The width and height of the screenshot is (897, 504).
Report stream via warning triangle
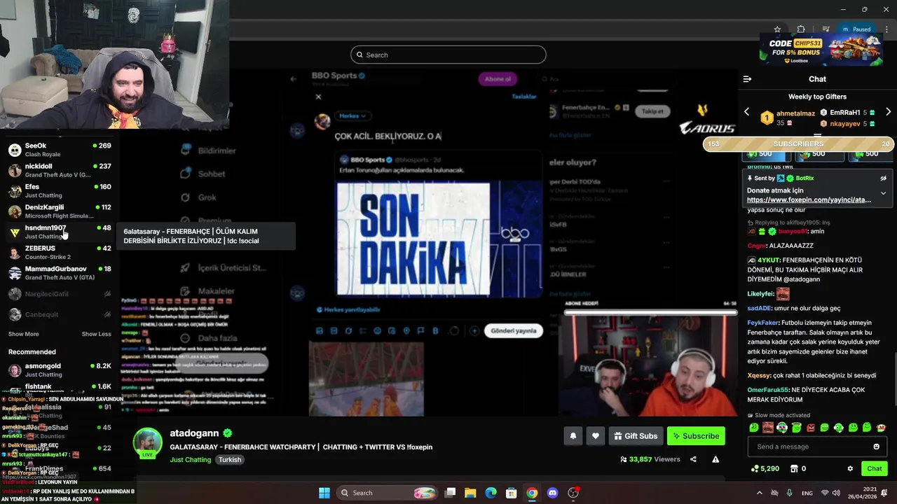715,459
